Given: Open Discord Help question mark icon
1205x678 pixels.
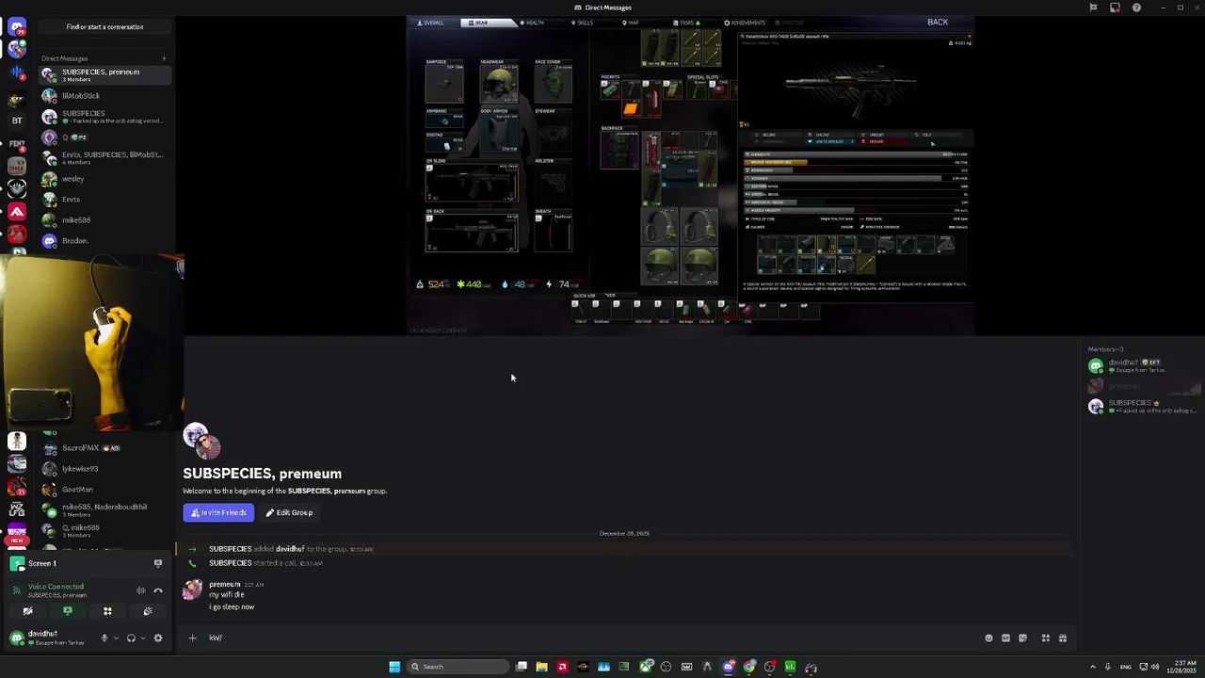Looking at the screenshot, I should click(1136, 8).
